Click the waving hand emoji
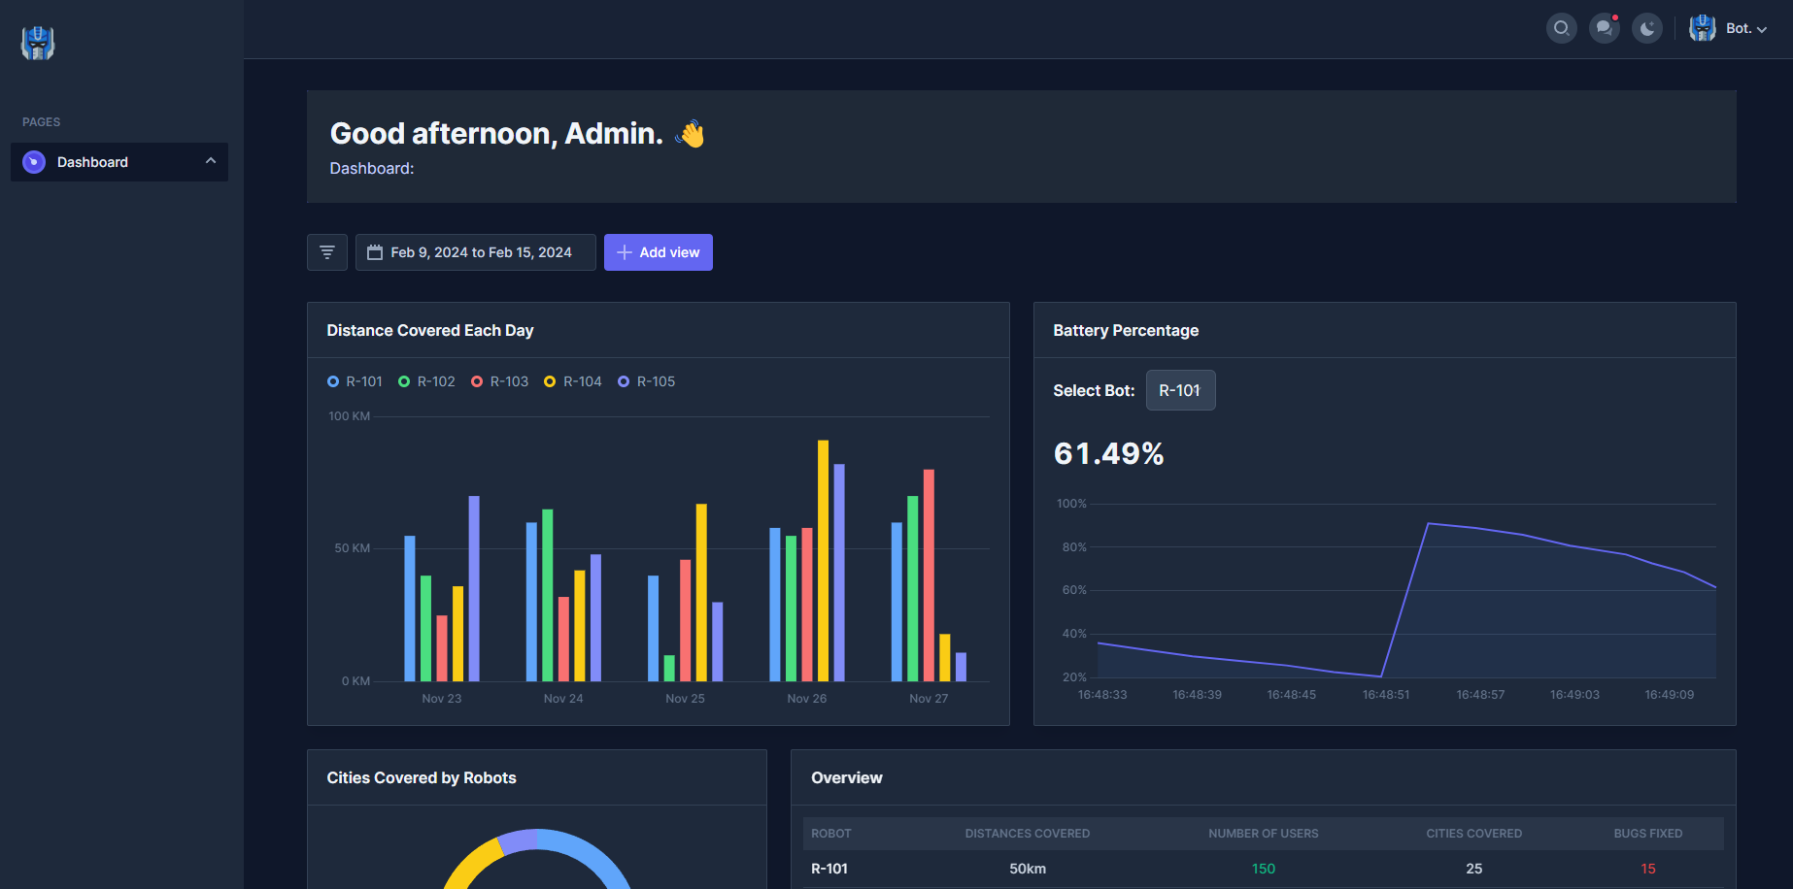Screen dimensions: 1793x889 pos(691,134)
